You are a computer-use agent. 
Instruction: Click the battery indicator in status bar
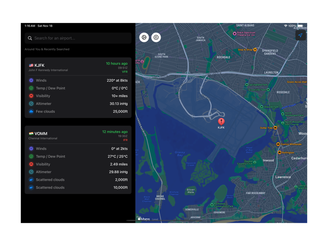coord(300,26)
